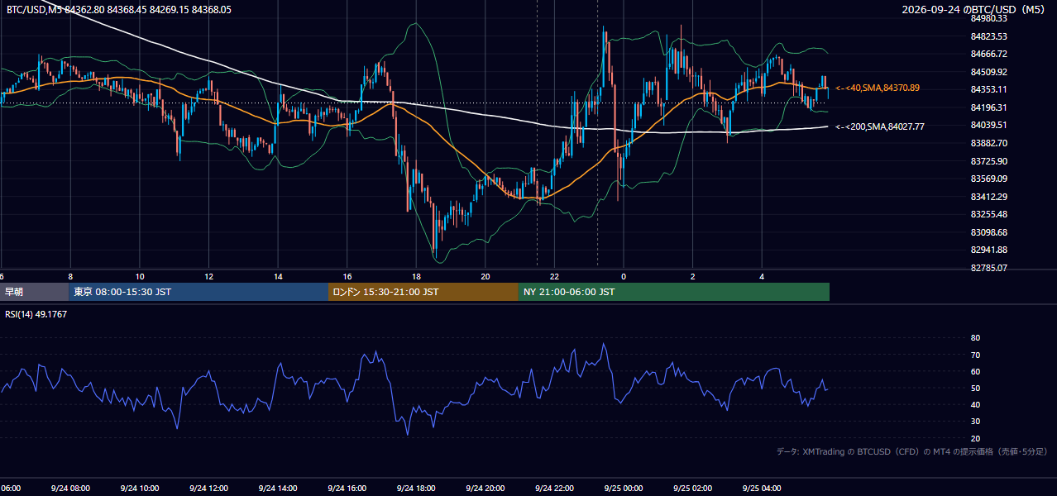The height and width of the screenshot is (496, 1057).
Task: Select the 東京 08:00-15:30 JST session bar
Action: point(198,292)
